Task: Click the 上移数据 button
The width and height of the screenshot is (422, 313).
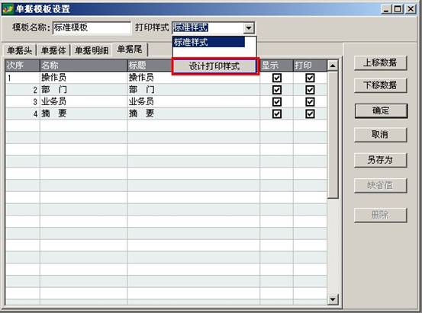Action: pyautogui.click(x=381, y=63)
